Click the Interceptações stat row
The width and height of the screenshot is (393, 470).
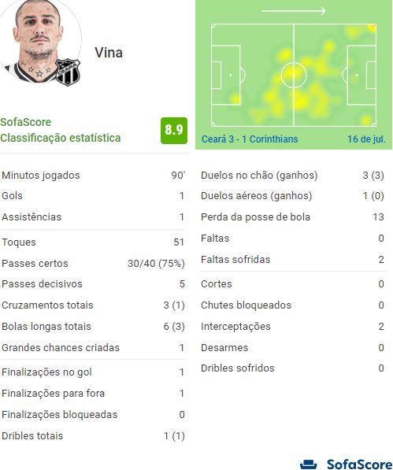292,327
